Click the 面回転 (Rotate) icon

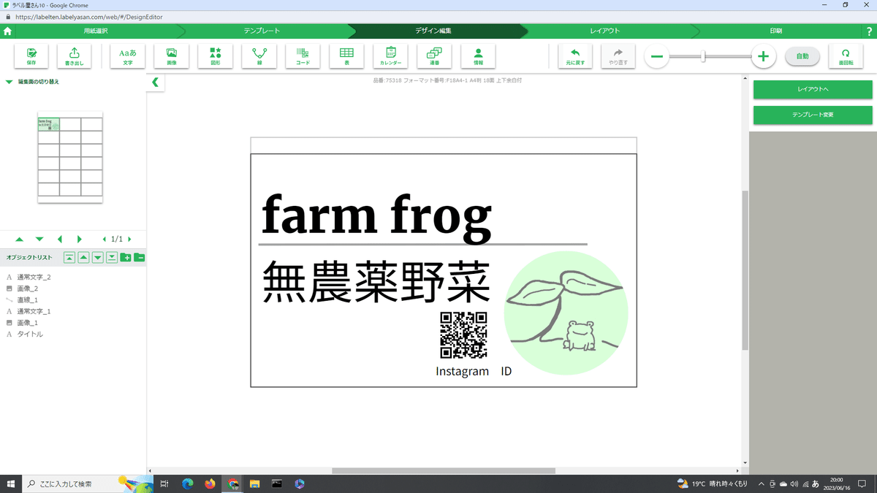point(846,56)
